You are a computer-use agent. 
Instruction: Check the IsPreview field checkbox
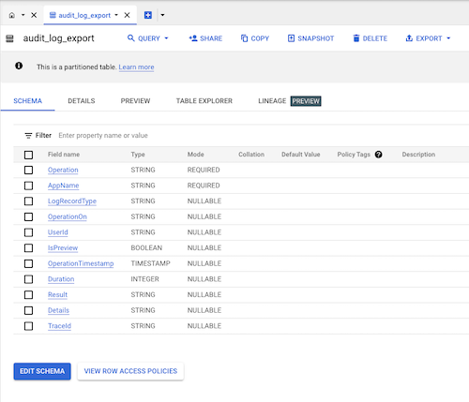click(28, 248)
